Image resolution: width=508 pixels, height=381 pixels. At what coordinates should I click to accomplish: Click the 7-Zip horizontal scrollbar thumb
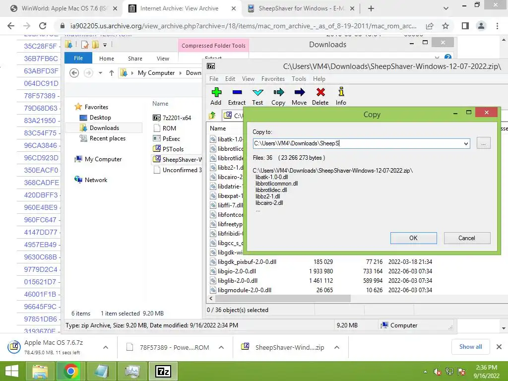(282, 298)
